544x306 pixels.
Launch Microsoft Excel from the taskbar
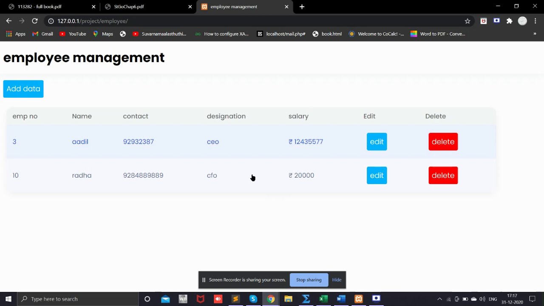(323, 299)
